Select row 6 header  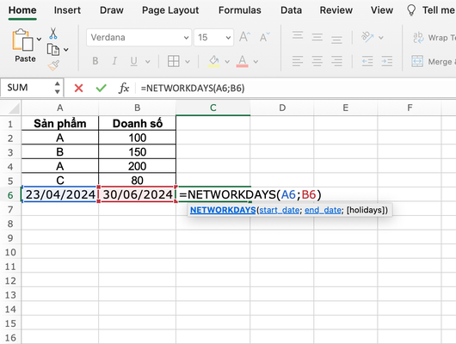pos(10,195)
